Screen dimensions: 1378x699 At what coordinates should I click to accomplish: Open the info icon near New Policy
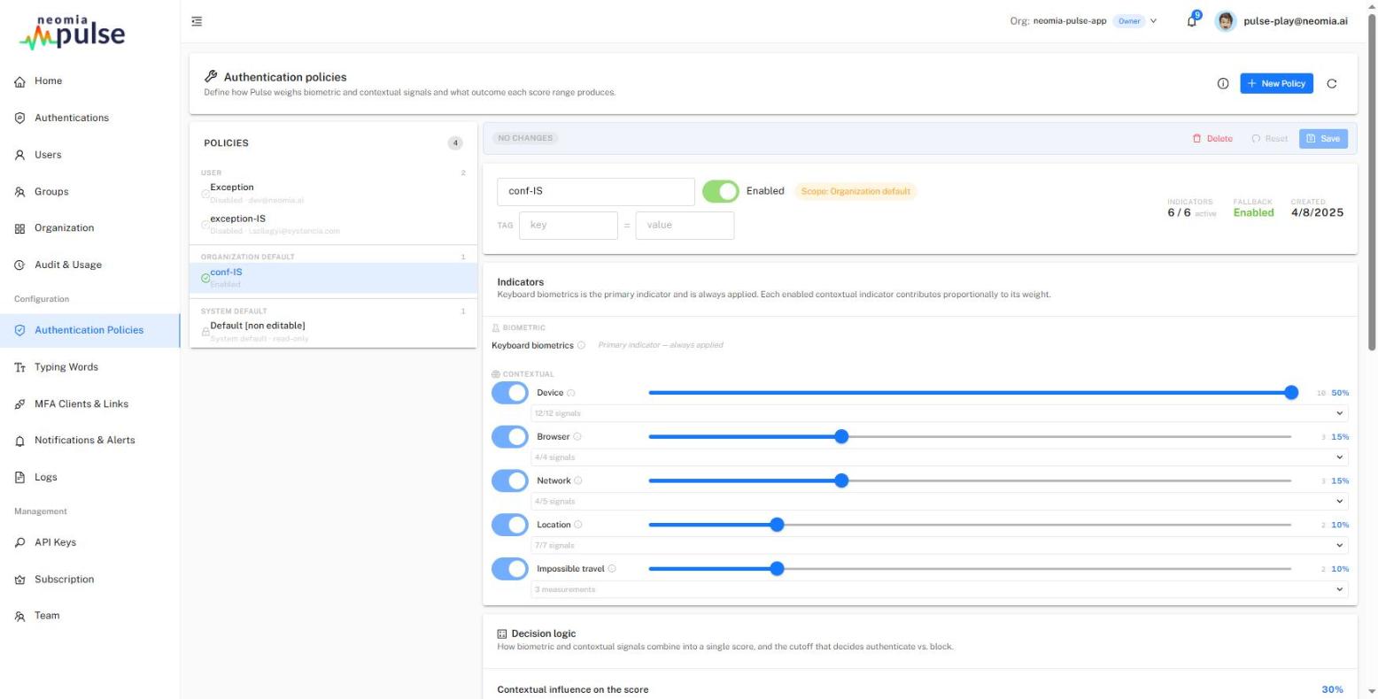pos(1223,83)
